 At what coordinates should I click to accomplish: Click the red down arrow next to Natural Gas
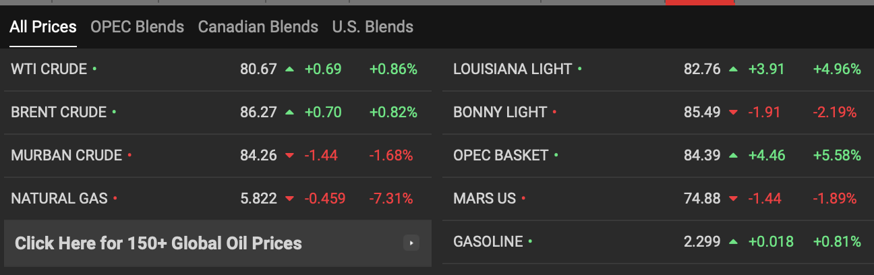[x=289, y=199]
